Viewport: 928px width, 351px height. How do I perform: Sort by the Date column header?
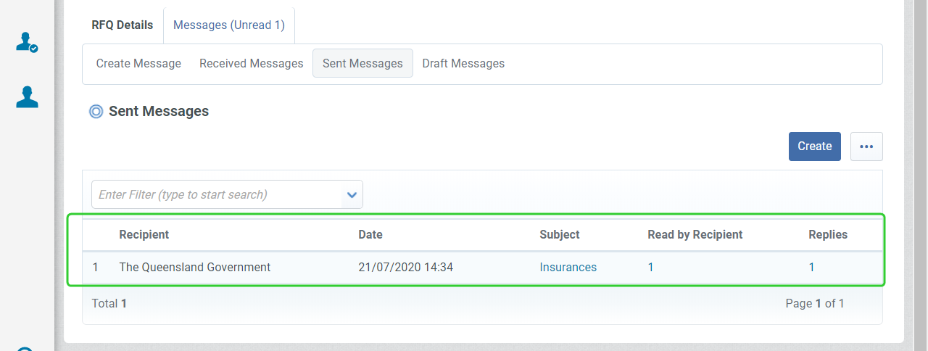pyautogui.click(x=370, y=235)
